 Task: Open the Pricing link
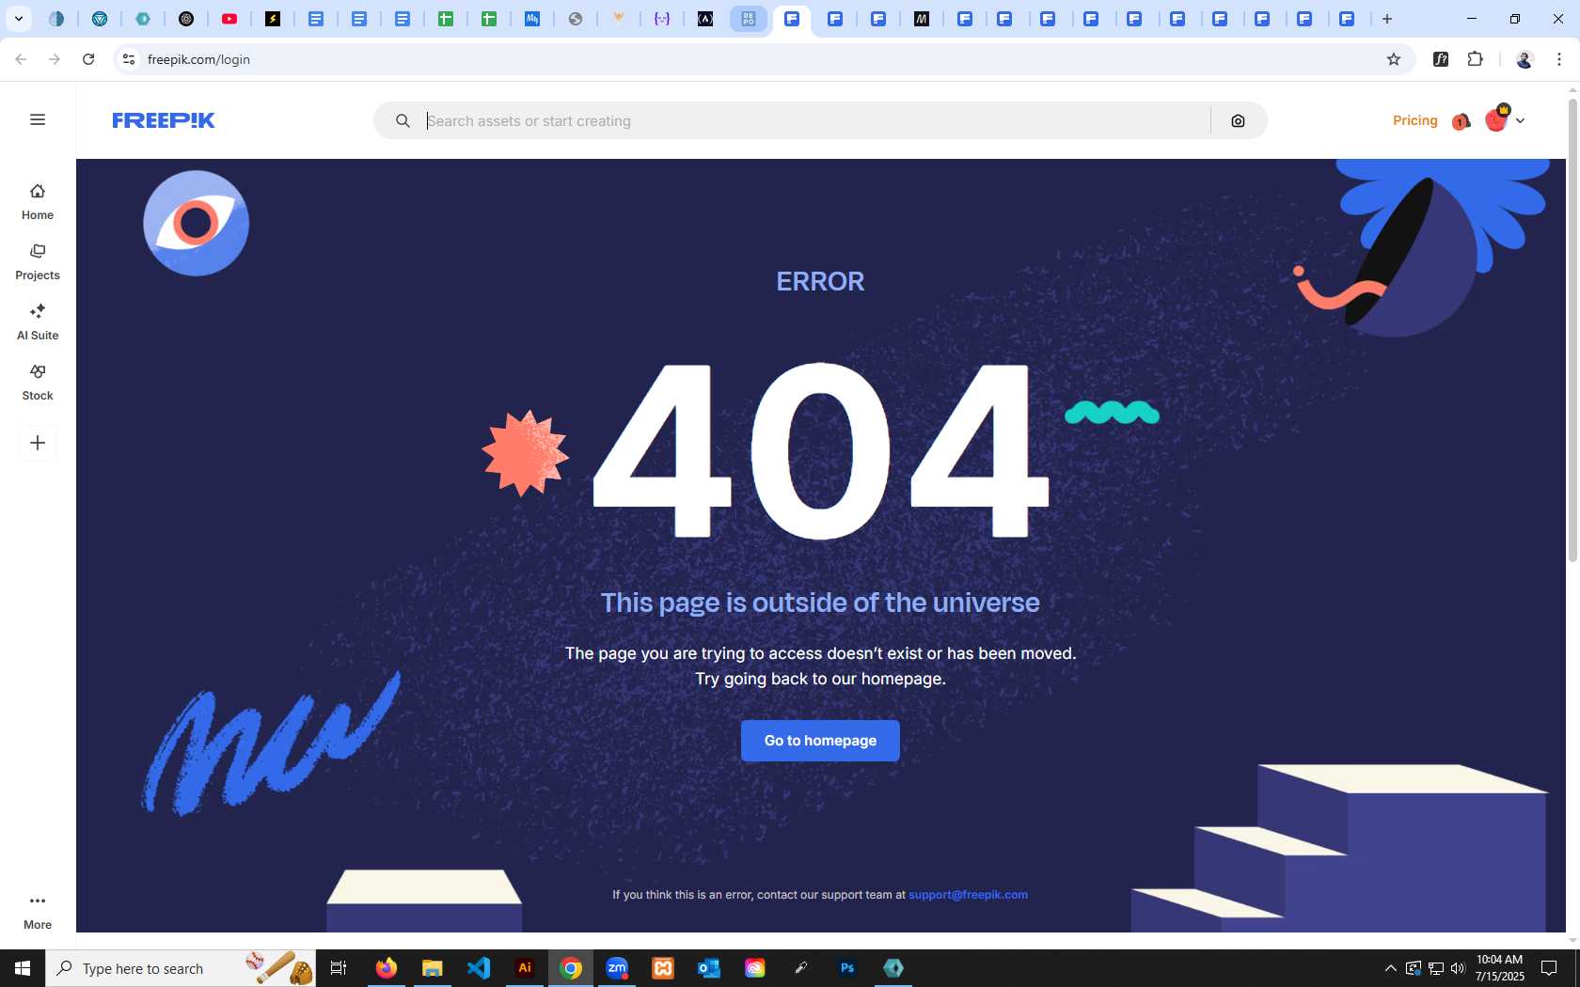pos(1414,120)
